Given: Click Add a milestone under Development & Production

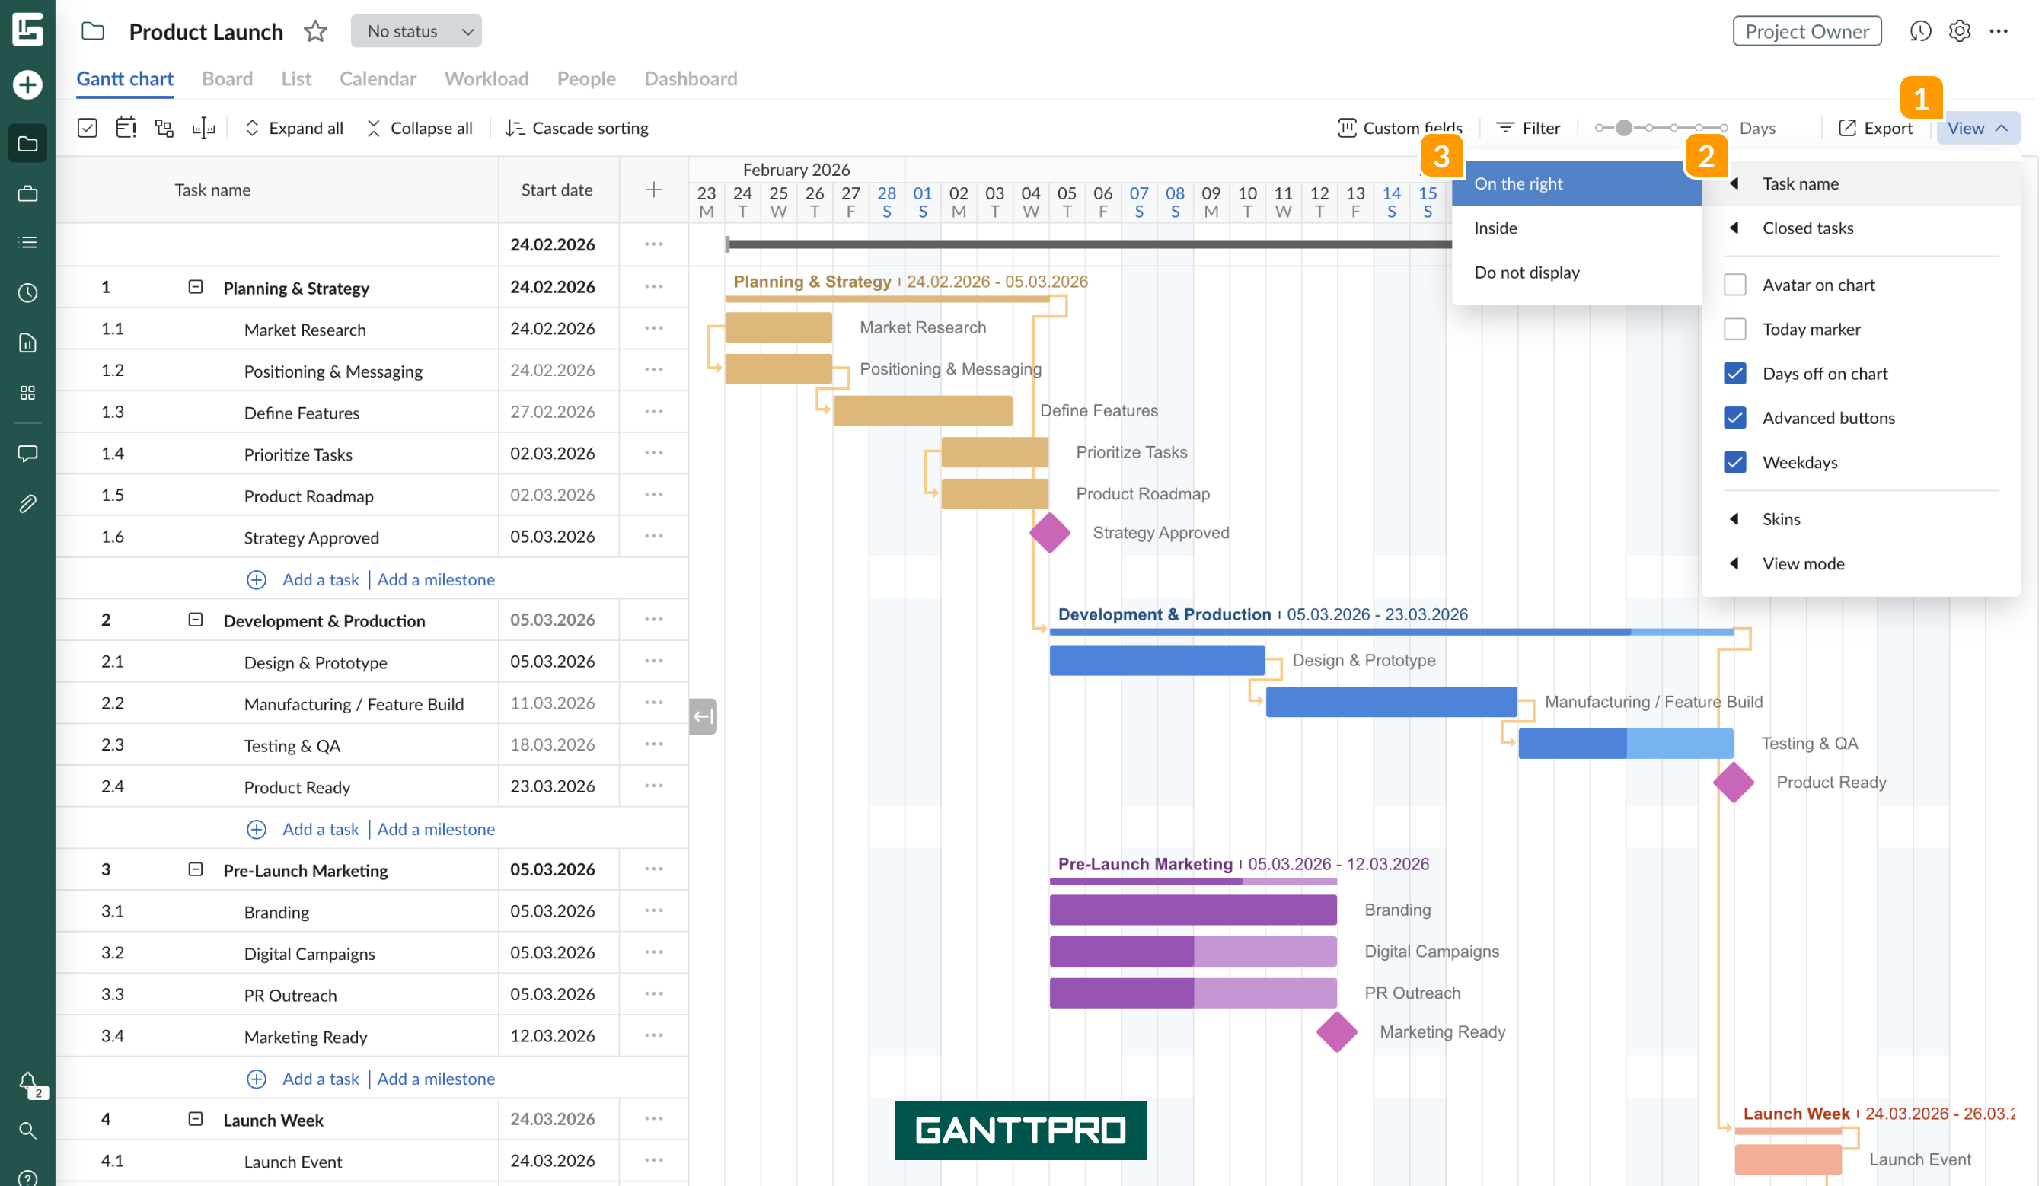Looking at the screenshot, I should coord(437,829).
